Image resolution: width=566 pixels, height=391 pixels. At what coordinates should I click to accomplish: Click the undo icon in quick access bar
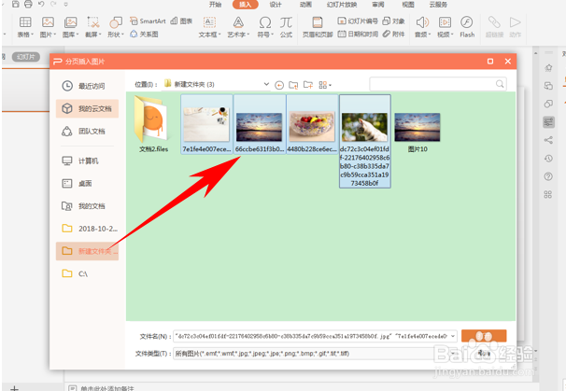tap(41, 5)
